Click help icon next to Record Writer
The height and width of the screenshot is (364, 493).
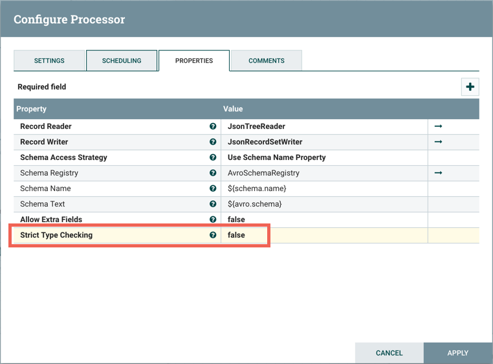tap(213, 142)
